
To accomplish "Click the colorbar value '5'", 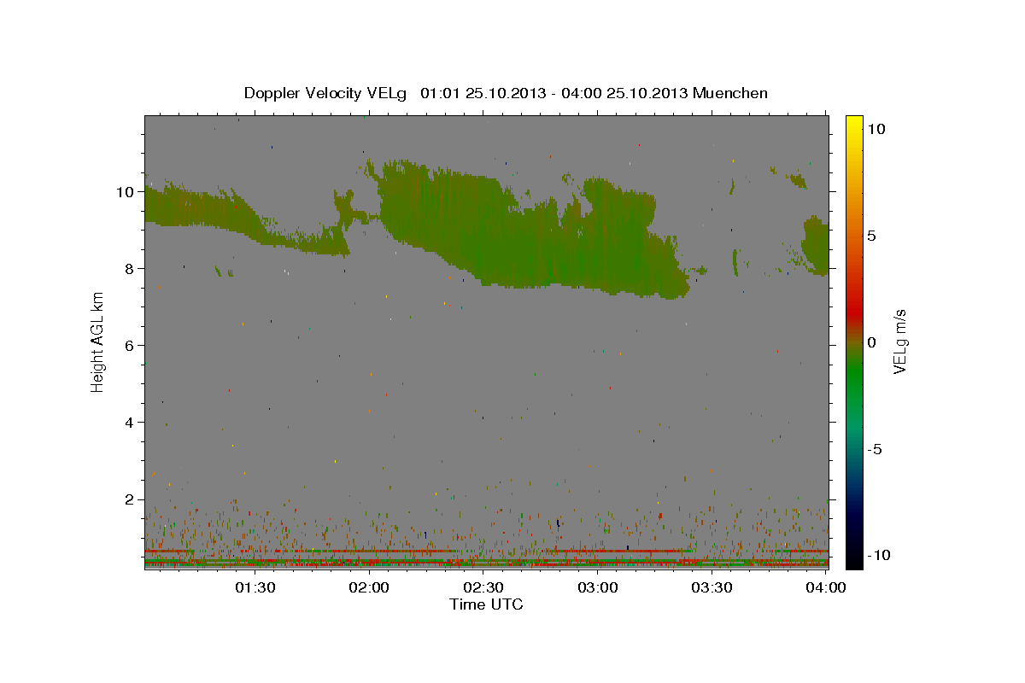I will [x=871, y=236].
